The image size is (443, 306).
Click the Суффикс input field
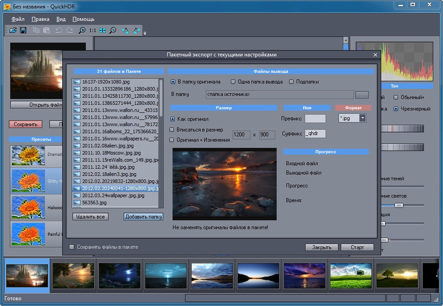point(315,134)
